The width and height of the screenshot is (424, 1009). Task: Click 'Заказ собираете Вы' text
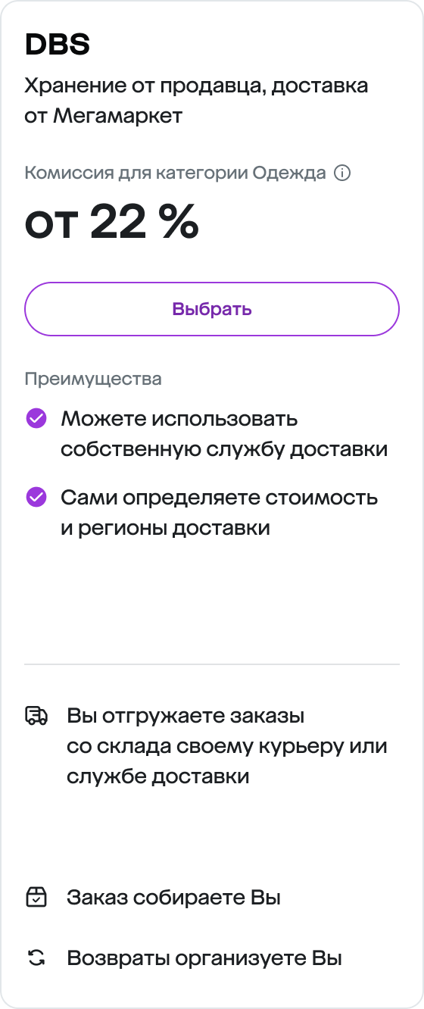pos(174,898)
